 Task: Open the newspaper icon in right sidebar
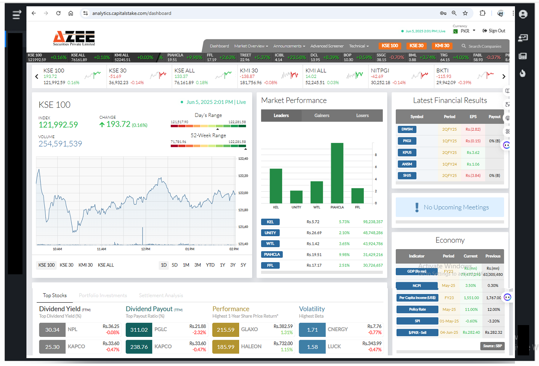[523, 56]
